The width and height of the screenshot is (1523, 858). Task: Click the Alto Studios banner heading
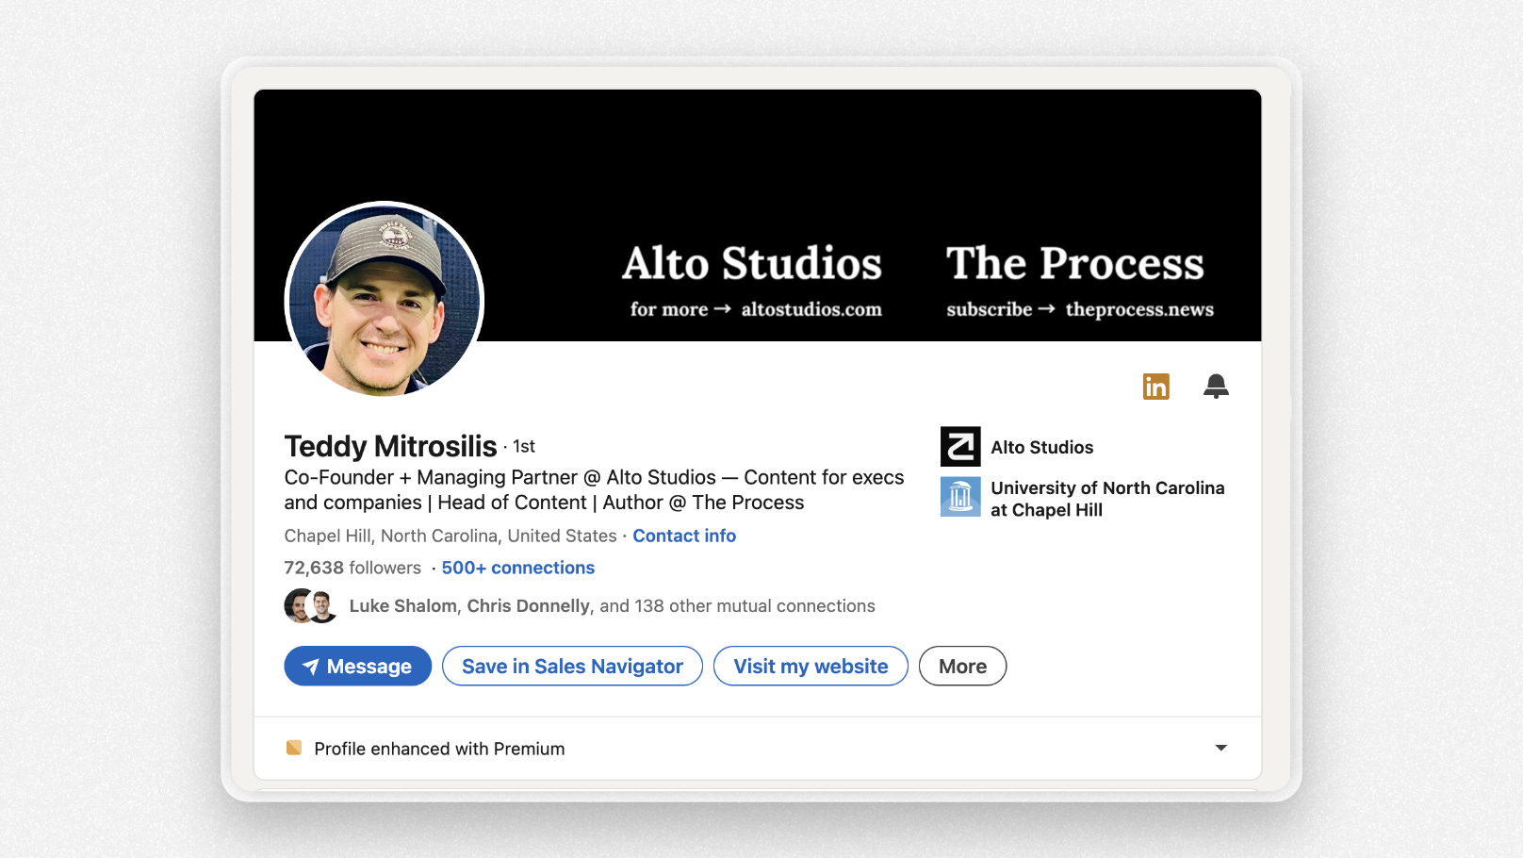click(x=752, y=263)
